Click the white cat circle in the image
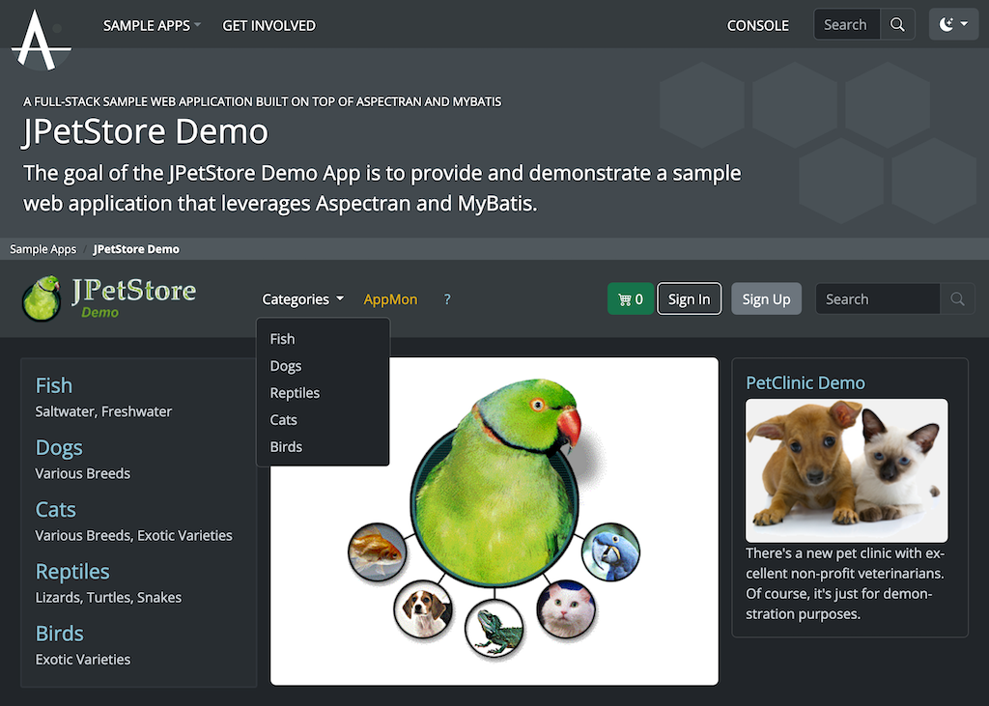The height and width of the screenshot is (706, 989). (x=566, y=608)
